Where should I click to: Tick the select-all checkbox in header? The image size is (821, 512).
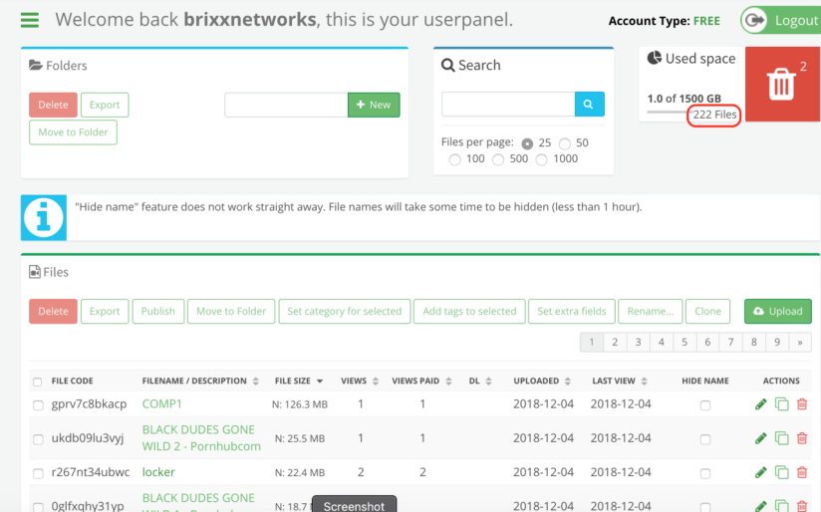pos(37,382)
